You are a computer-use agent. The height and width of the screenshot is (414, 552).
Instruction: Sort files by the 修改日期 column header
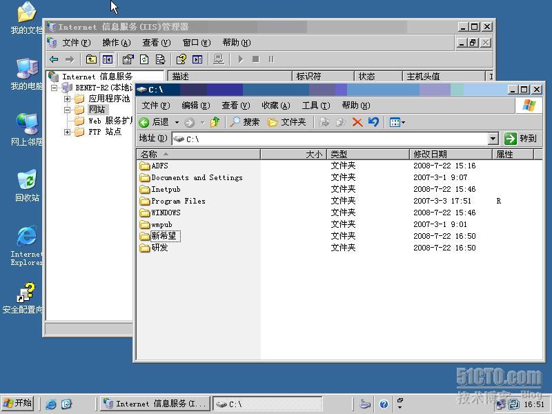pos(451,154)
